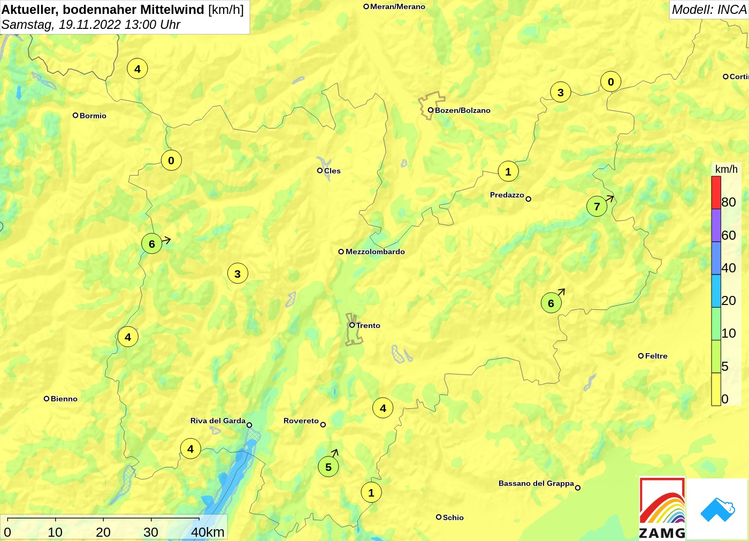
Task: Click the legend 'km/h' unit label
Action: 727,170
